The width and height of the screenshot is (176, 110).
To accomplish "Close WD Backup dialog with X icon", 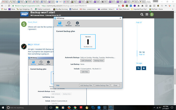I will [120, 18].
